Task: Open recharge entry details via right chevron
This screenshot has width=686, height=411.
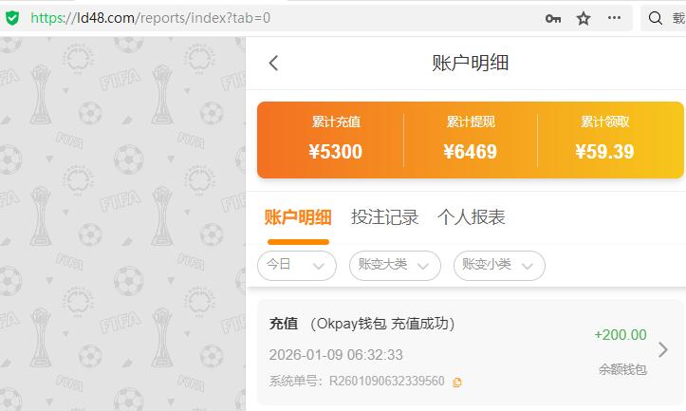Action: click(x=663, y=349)
